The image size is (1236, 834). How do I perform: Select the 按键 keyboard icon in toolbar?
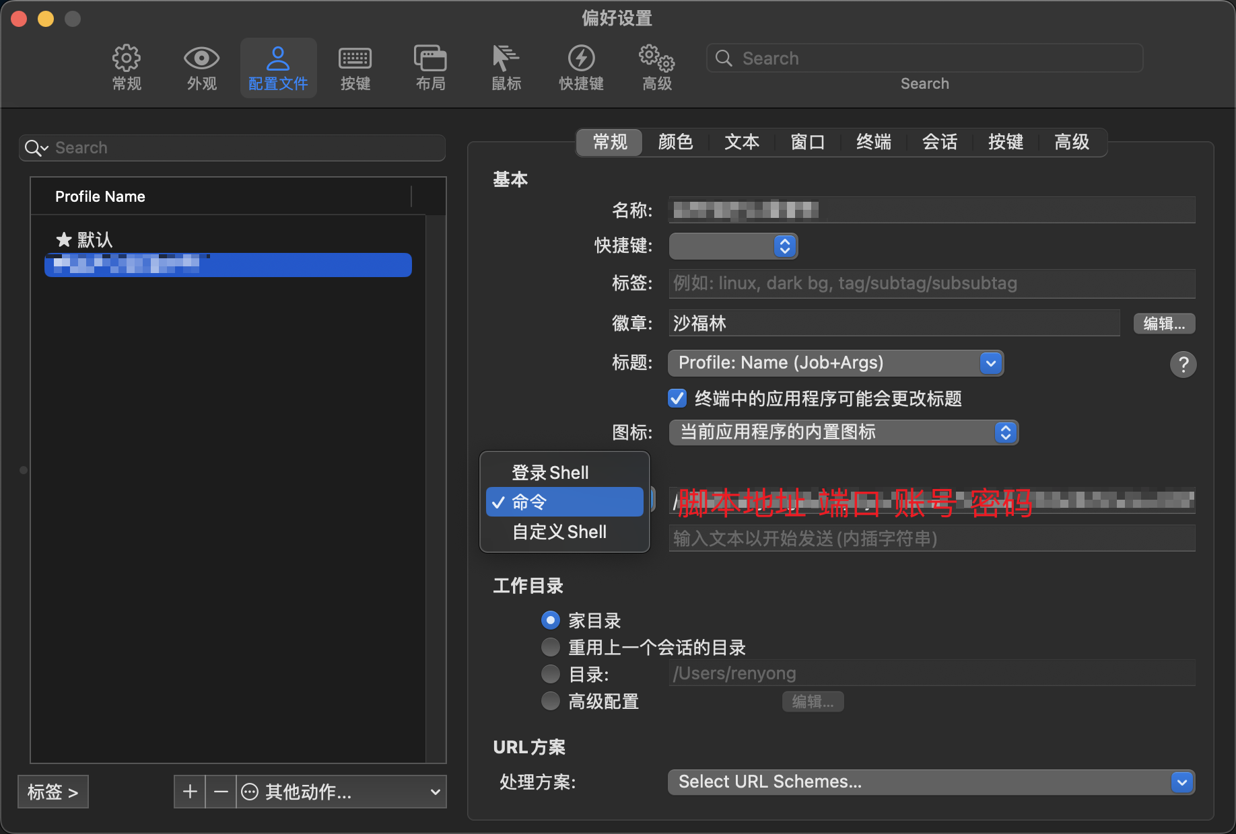355,60
